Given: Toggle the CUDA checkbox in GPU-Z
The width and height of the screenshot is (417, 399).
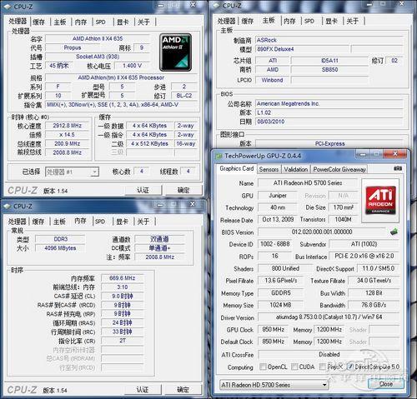Looking at the screenshot, I should [294, 367].
